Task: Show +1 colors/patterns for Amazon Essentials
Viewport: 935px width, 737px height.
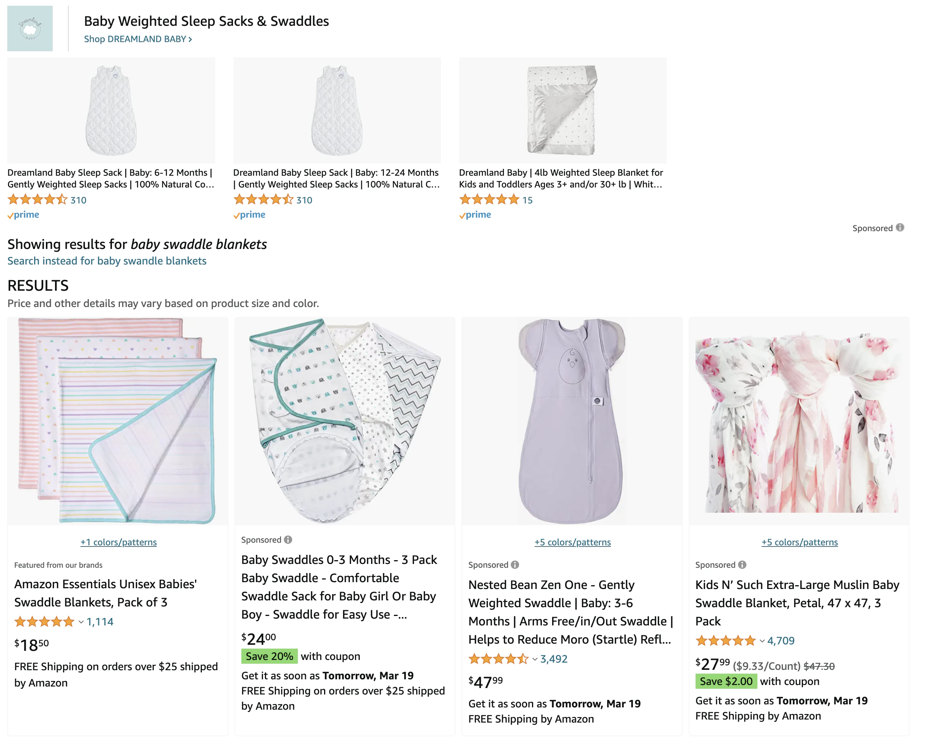Action: click(119, 542)
